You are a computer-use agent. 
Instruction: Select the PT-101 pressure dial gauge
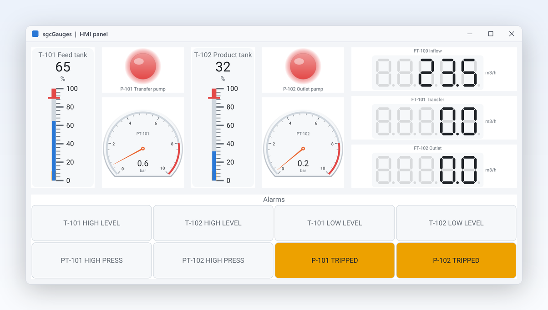point(143,144)
